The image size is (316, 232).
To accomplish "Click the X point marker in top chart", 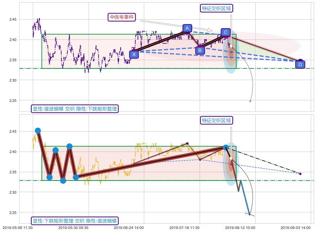I will click(x=134, y=54).
